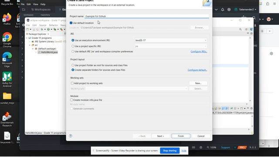Screen dimensions: 279x157
Task: Click the notifications bell icon in the dark app
Action: [x=222, y=10]
